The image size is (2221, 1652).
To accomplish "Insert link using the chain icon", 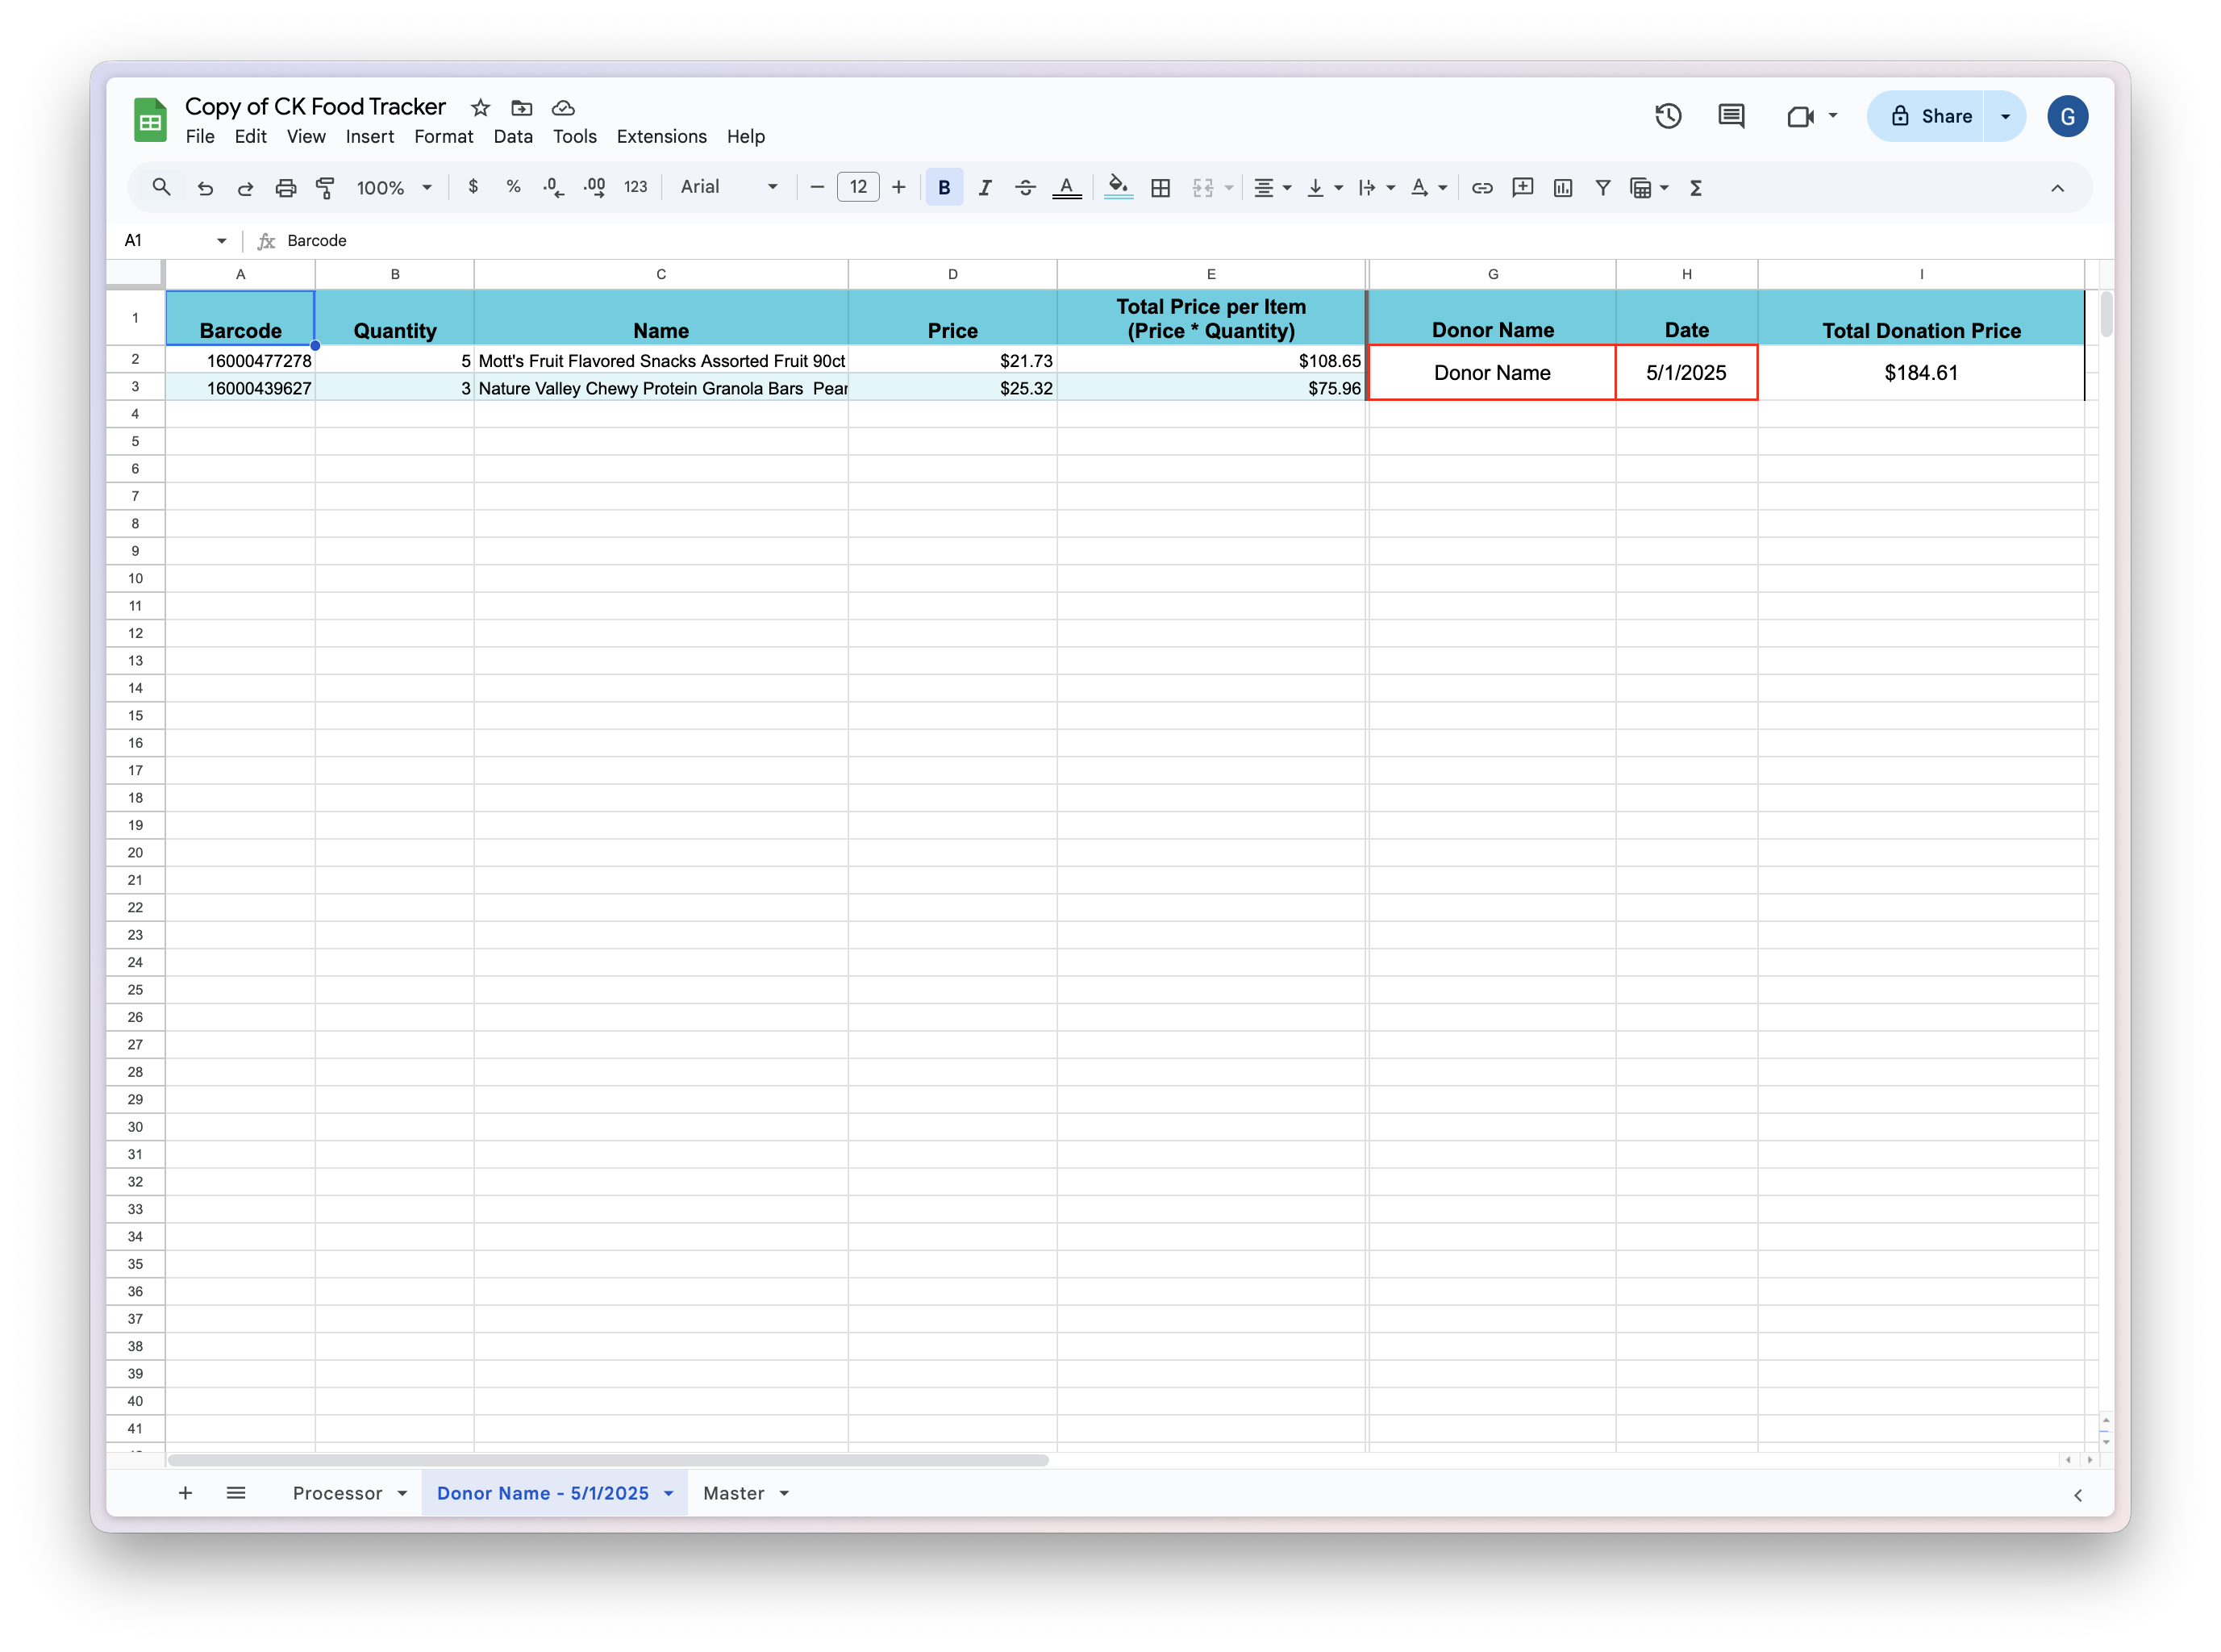I will click(x=1482, y=187).
